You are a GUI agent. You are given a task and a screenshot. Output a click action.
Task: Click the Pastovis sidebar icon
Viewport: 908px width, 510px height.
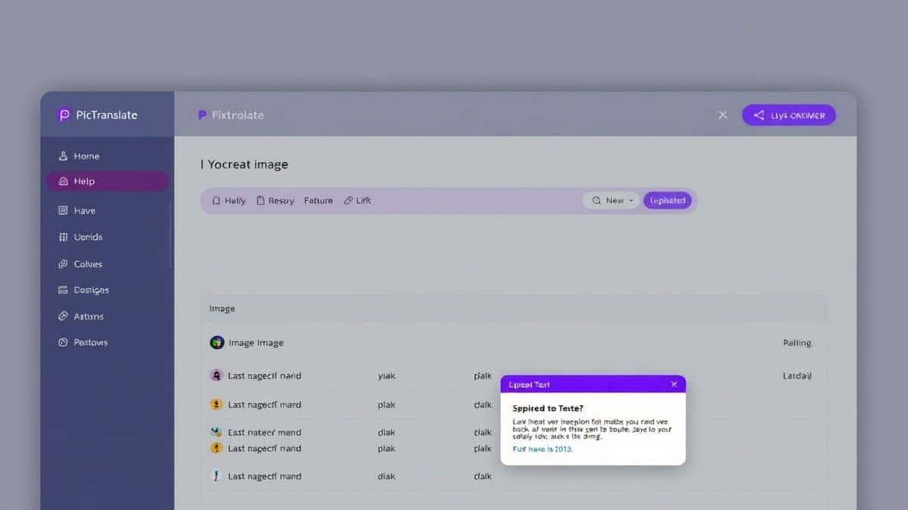63,342
